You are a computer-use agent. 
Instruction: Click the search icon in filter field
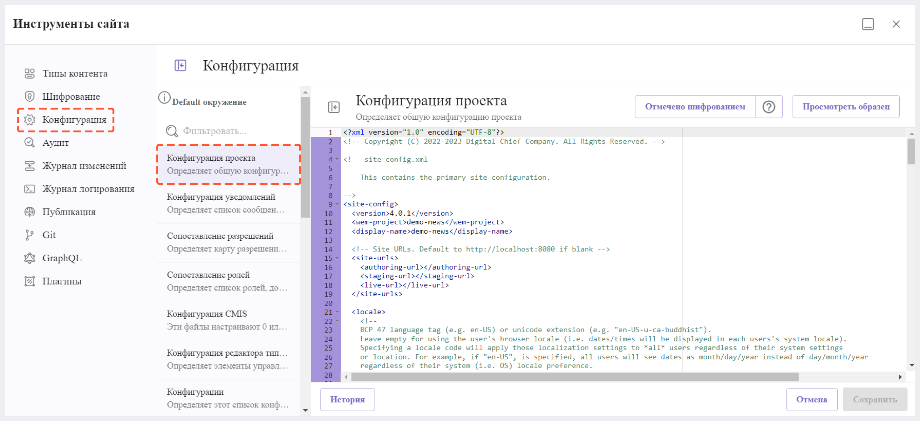pos(172,131)
